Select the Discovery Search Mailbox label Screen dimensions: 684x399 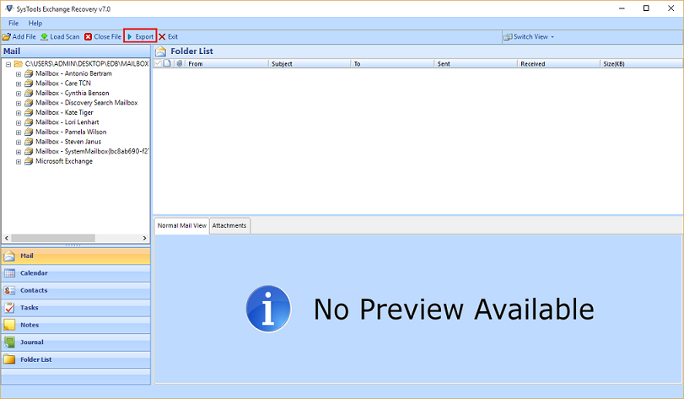coord(86,102)
